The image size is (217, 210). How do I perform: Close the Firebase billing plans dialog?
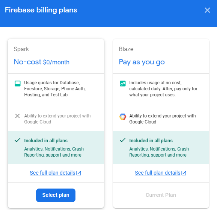pyautogui.click(x=207, y=10)
